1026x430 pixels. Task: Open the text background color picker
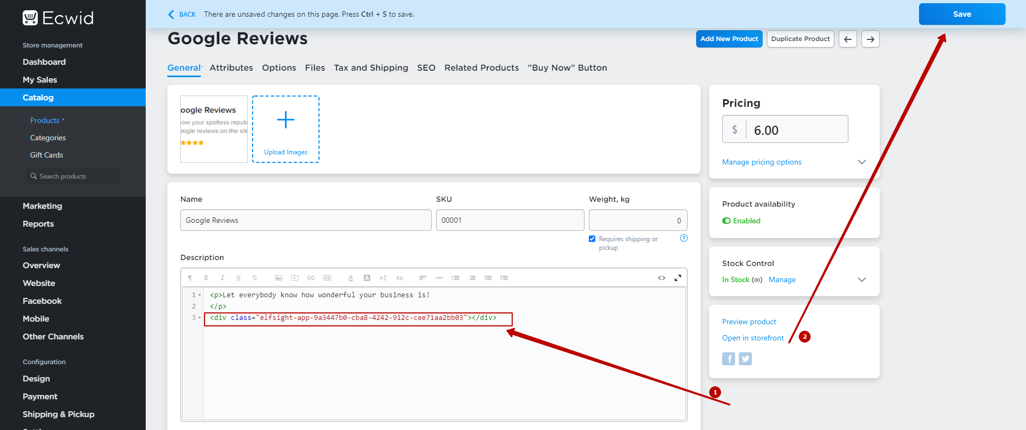click(x=367, y=278)
